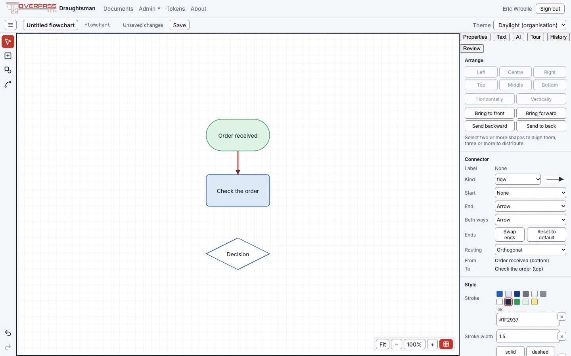Click the undo arrow icon
Screen dimensions: 571x356
click(8, 333)
